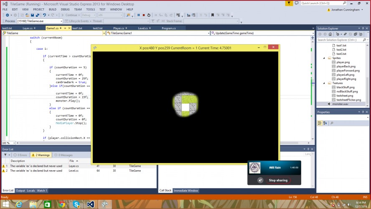
Task: Undo last action in toolbar
Action: tap(44, 15)
